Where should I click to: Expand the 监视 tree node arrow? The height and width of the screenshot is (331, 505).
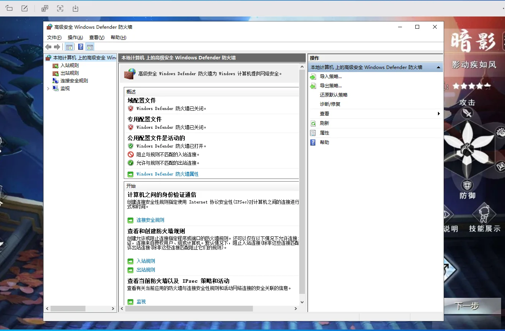coord(48,88)
